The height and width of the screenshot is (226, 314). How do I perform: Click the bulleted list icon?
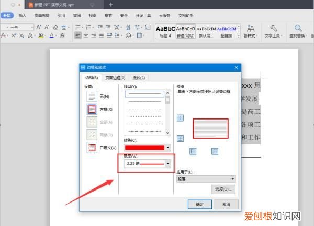78,27
